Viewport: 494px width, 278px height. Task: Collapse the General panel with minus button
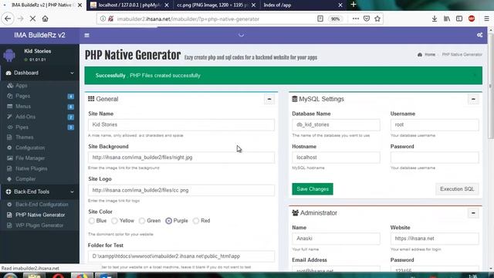coord(269,99)
